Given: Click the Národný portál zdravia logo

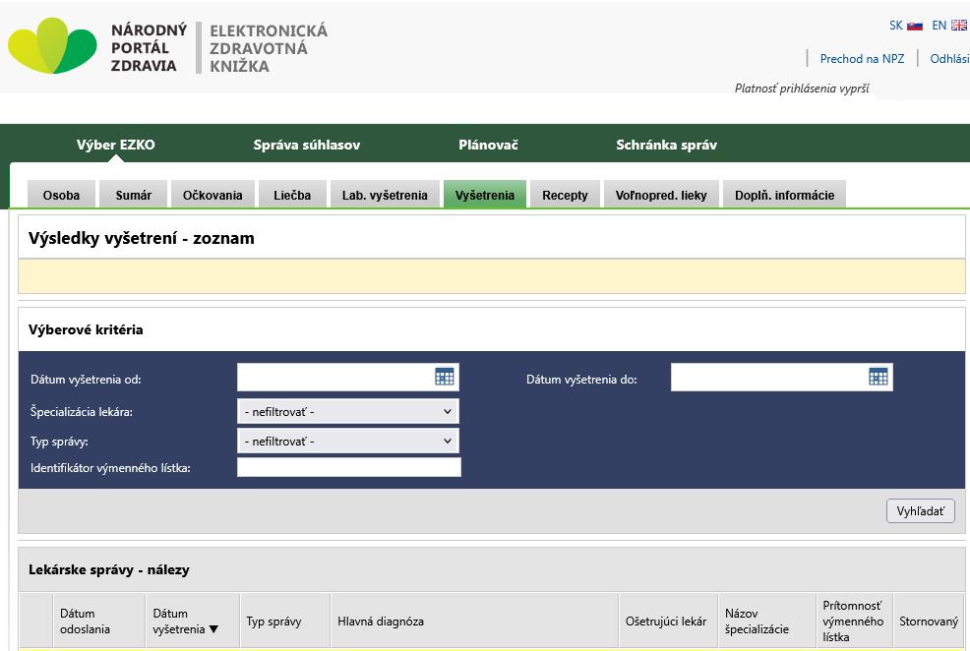Looking at the screenshot, I should coord(96,47).
